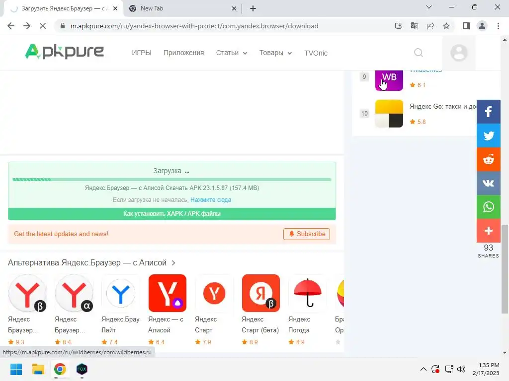Screen dimensions: 509x381
Task: Open the user profile avatar icon
Action: pos(459,53)
